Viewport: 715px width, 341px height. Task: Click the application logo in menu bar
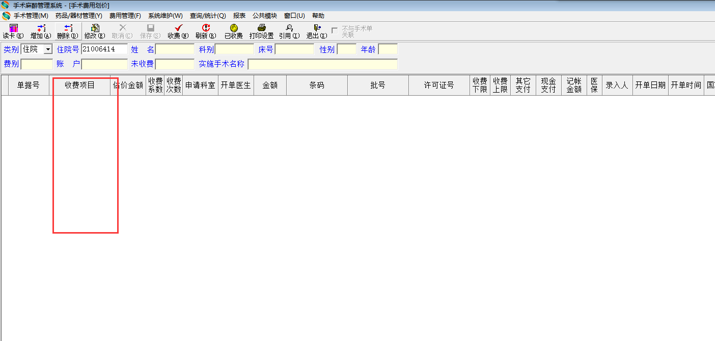(6, 16)
